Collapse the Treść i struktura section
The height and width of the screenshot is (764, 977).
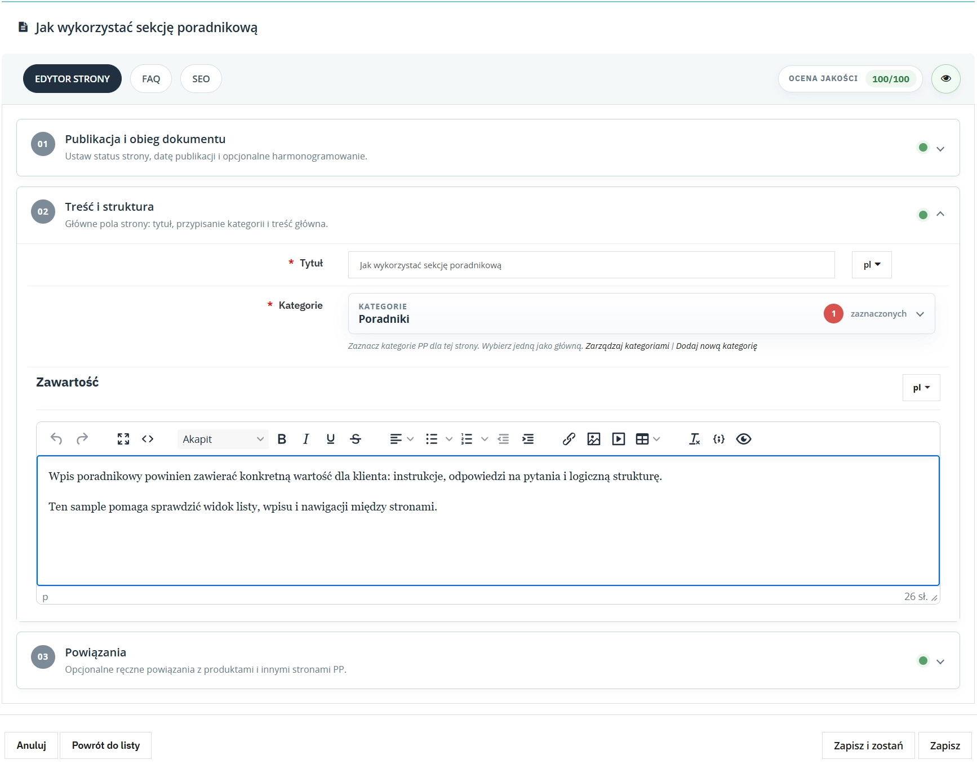(941, 215)
